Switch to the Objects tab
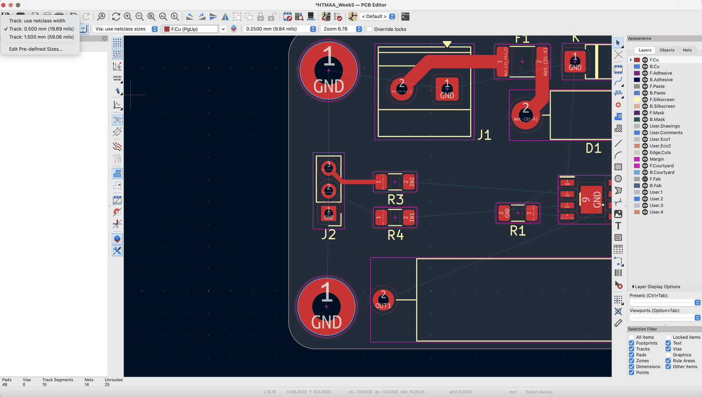This screenshot has height=397, width=702. pyautogui.click(x=667, y=50)
